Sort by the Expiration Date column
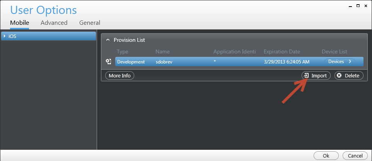This screenshot has width=372, height=161. pyautogui.click(x=282, y=51)
